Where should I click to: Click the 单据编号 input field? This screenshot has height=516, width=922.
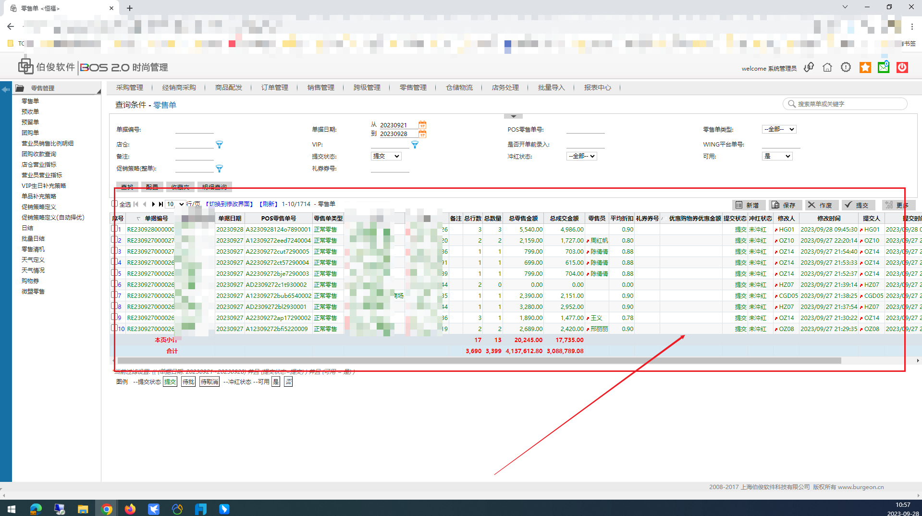[x=194, y=129]
